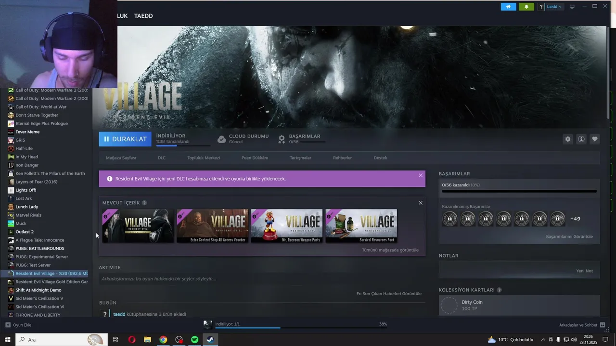Open Task View taskbar icon
The height and width of the screenshot is (346, 616).
click(x=115, y=340)
